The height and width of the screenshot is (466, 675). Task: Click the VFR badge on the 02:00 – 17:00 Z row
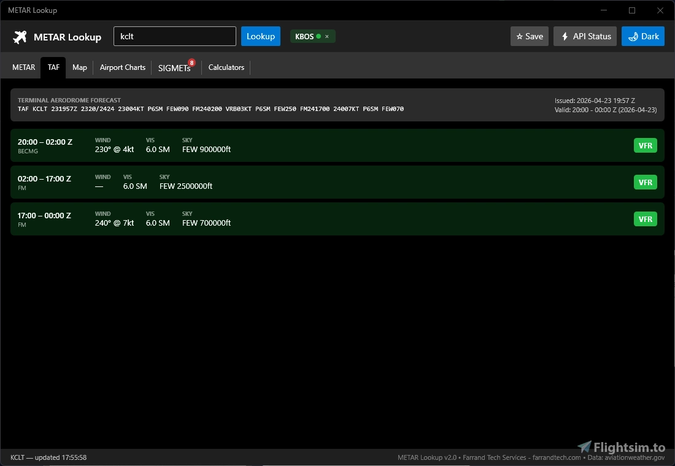(x=646, y=183)
